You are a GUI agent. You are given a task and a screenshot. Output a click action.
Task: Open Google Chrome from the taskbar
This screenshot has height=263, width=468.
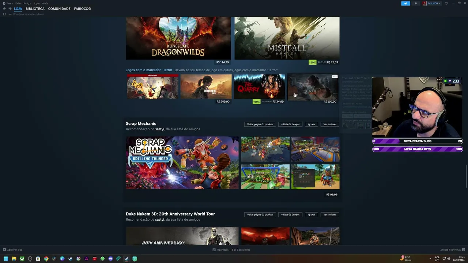(46, 259)
